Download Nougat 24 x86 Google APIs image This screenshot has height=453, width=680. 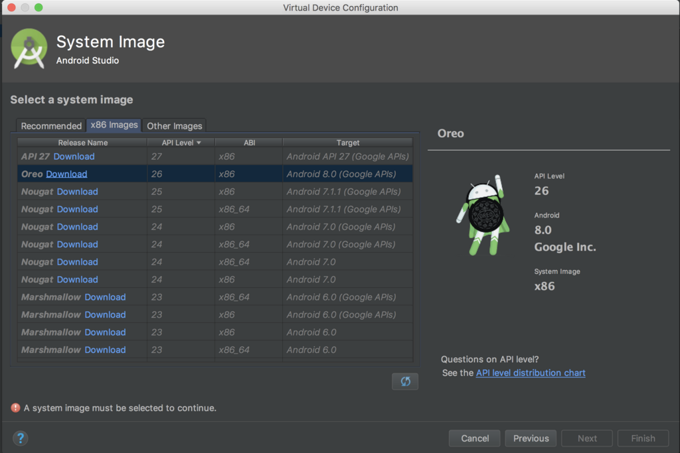(x=77, y=227)
